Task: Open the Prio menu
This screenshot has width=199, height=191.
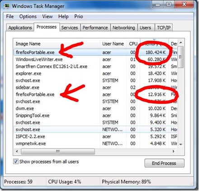Action: pyautogui.click(x=79, y=16)
